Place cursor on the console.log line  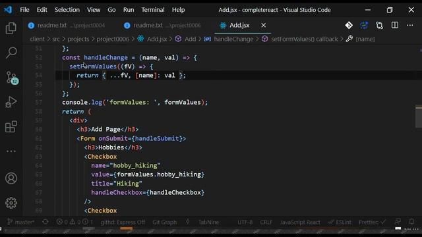(135, 103)
